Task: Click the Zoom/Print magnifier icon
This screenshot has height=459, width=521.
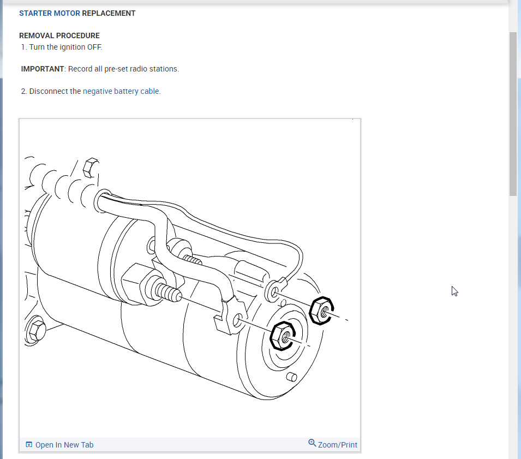Action: coord(312,443)
